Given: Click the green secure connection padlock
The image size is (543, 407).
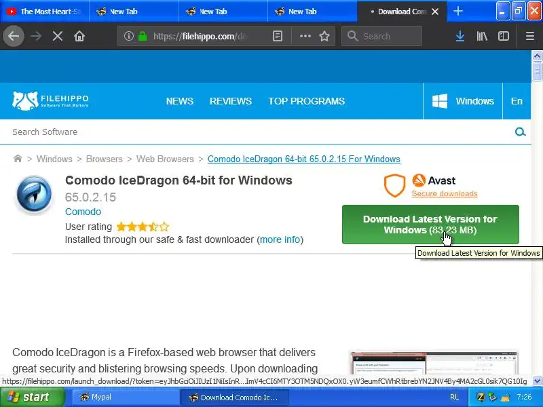Looking at the screenshot, I should (x=143, y=36).
